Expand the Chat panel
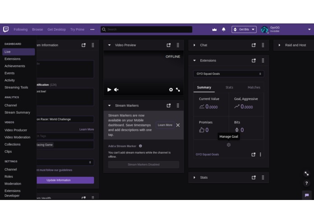Image resolution: width=314 pixels, height=223 pixels. click(194, 45)
